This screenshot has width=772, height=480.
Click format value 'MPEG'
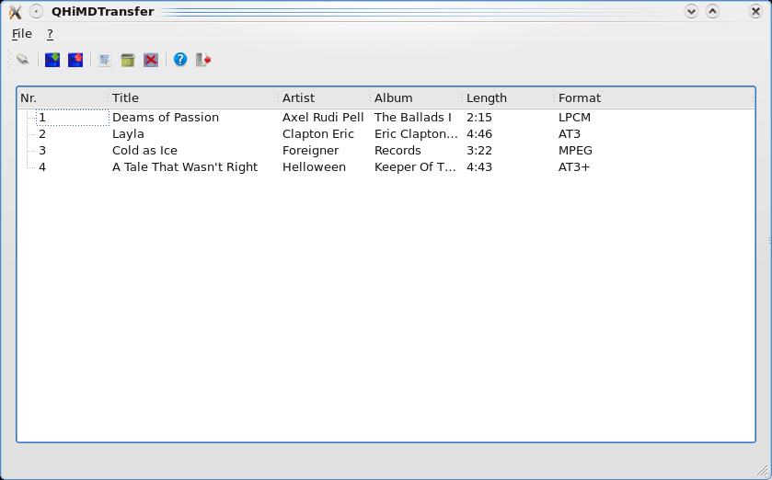point(576,151)
